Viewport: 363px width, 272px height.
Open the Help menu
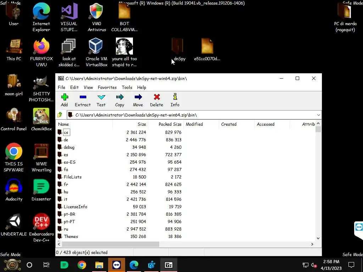click(x=141, y=87)
